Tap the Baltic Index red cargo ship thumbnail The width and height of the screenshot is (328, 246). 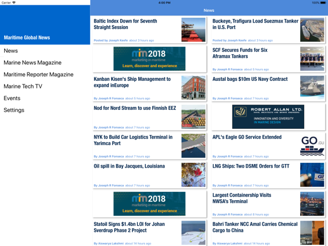click(x=193, y=30)
